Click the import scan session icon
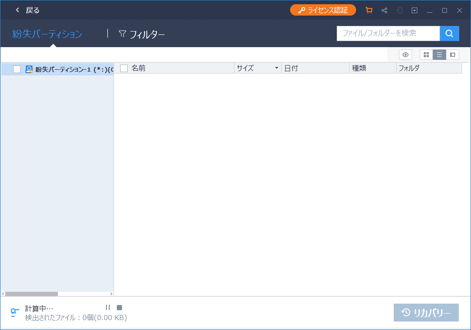Screen dimensions: 471x330 (399, 10)
